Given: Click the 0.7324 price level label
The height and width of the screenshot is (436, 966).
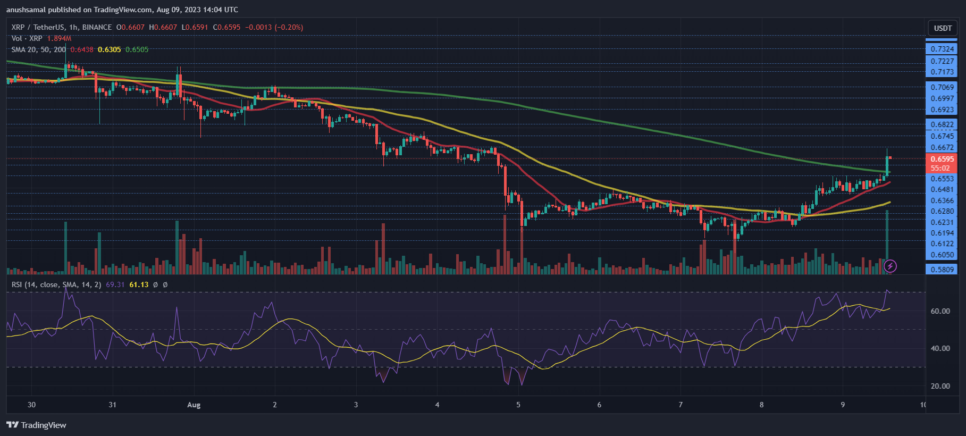Looking at the screenshot, I should 942,49.
